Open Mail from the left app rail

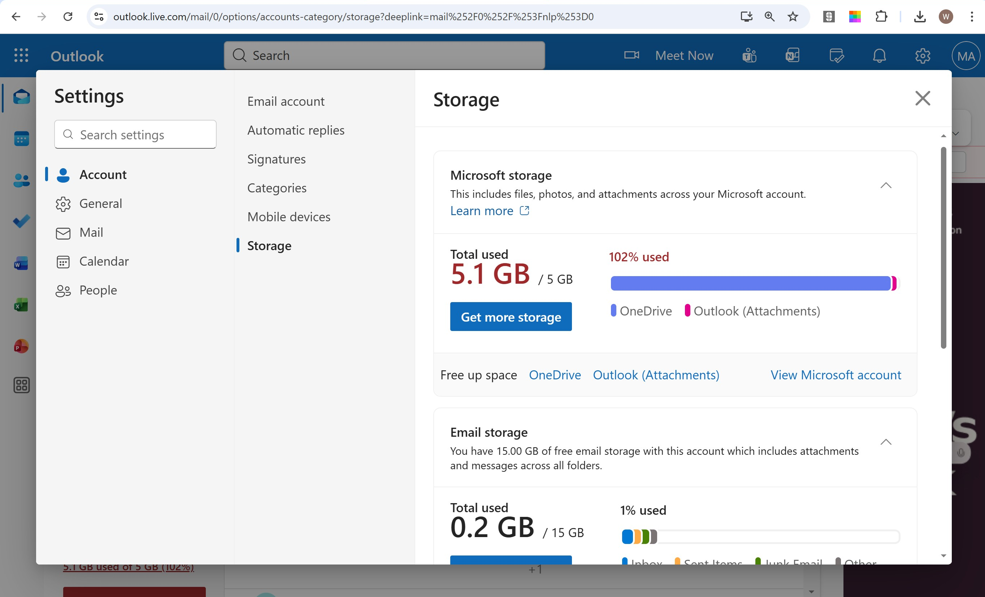point(21,97)
